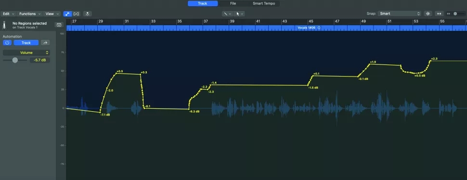Click the microphone track icon

(x=4, y=26)
